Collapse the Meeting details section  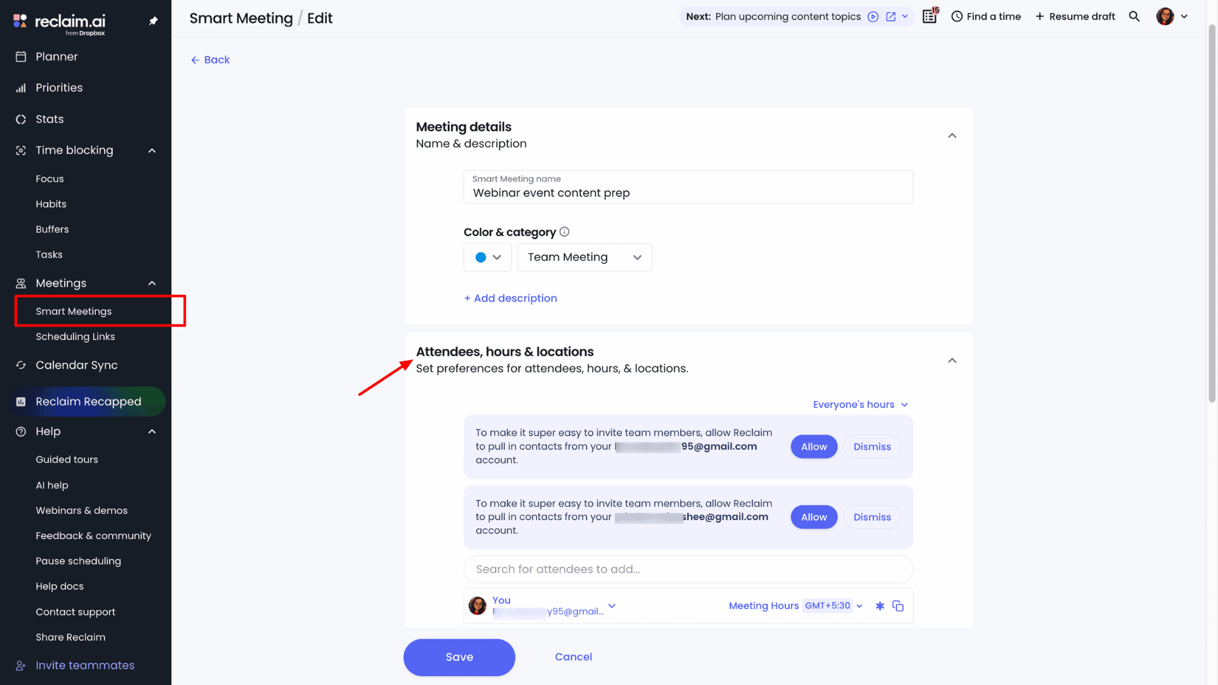pos(952,136)
